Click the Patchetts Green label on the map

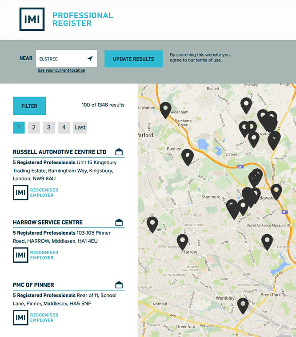[x=183, y=123]
